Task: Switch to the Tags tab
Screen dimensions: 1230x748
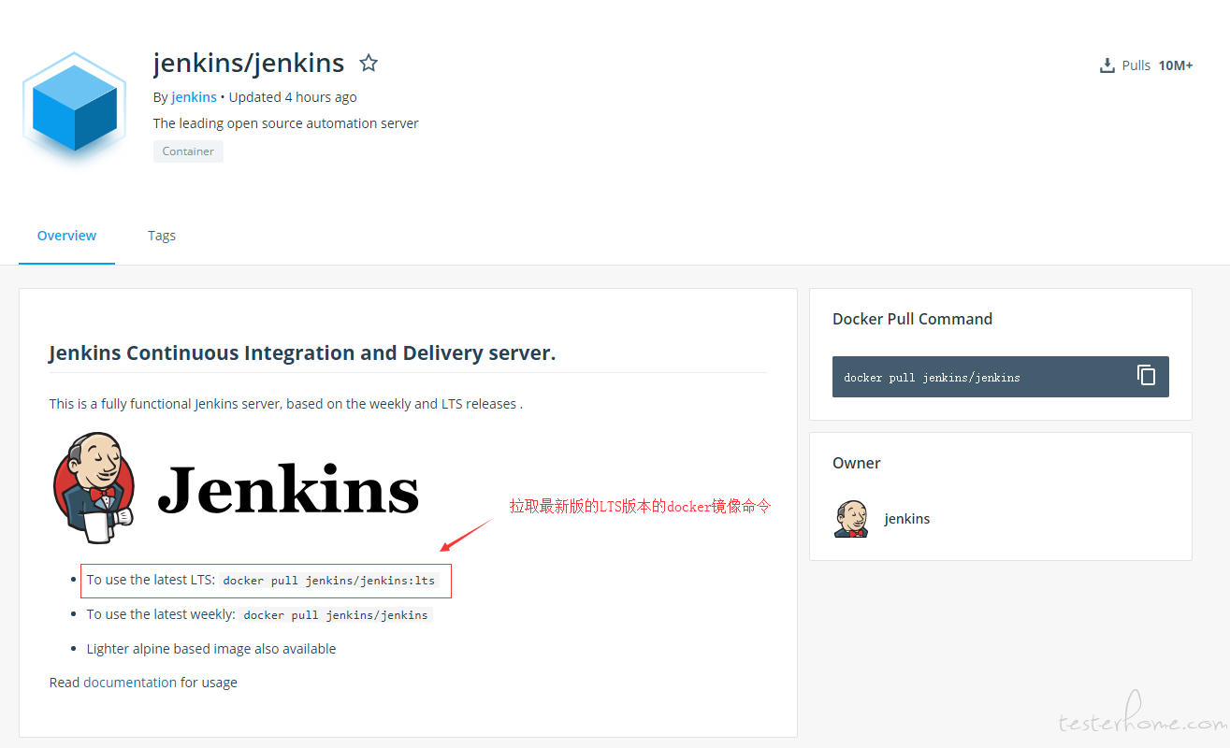Action: click(162, 236)
